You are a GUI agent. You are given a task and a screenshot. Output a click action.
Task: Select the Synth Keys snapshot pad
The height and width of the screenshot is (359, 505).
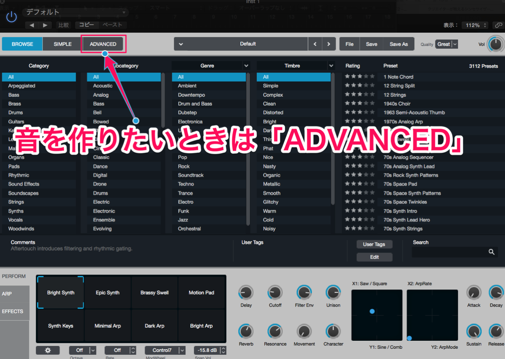coord(60,326)
